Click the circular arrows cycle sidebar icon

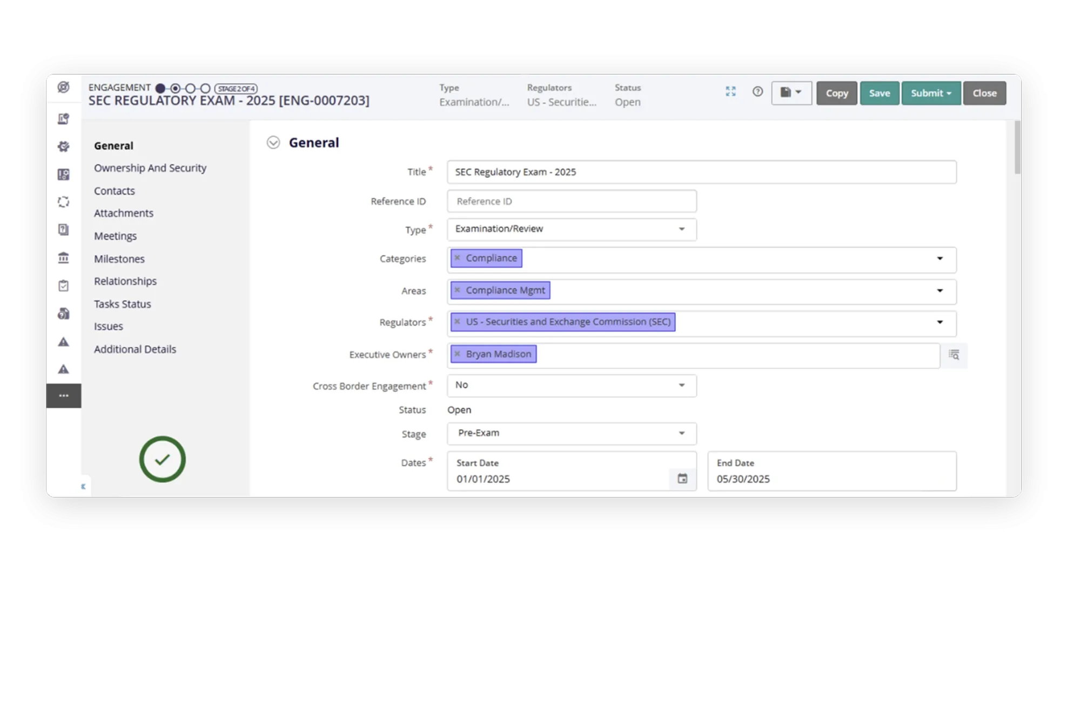click(x=63, y=202)
